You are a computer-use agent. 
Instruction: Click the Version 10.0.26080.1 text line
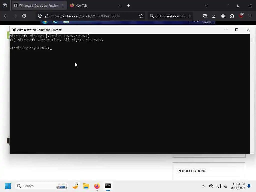50,36
